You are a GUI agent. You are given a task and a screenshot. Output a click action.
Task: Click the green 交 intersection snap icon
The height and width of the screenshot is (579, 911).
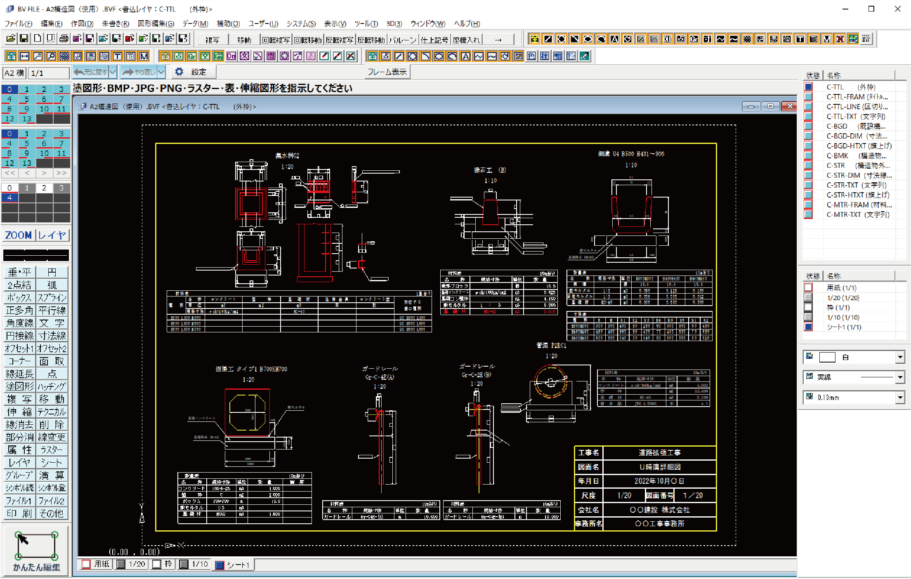(x=205, y=56)
